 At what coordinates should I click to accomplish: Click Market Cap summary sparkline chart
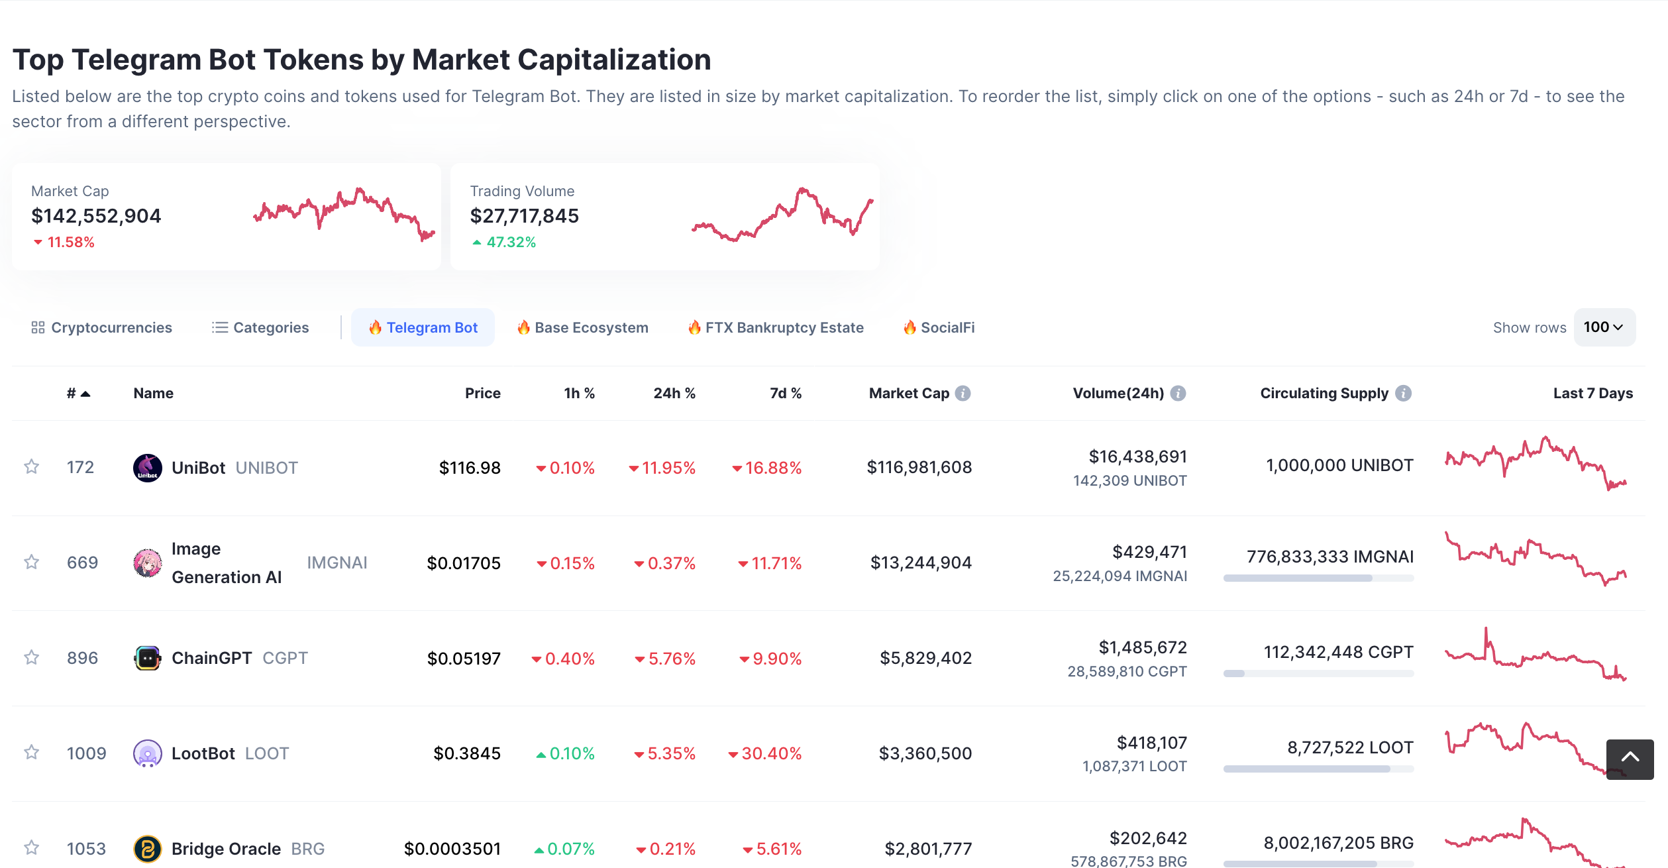pyautogui.click(x=344, y=215)
